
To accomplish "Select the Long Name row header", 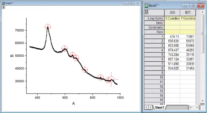I will [154, 18].
